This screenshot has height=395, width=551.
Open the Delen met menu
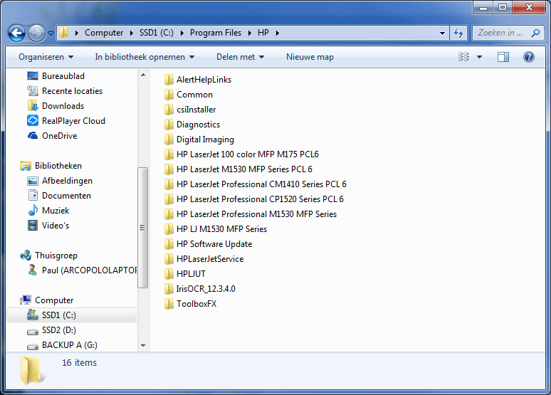pyautogui.click(x=241, y=57)
